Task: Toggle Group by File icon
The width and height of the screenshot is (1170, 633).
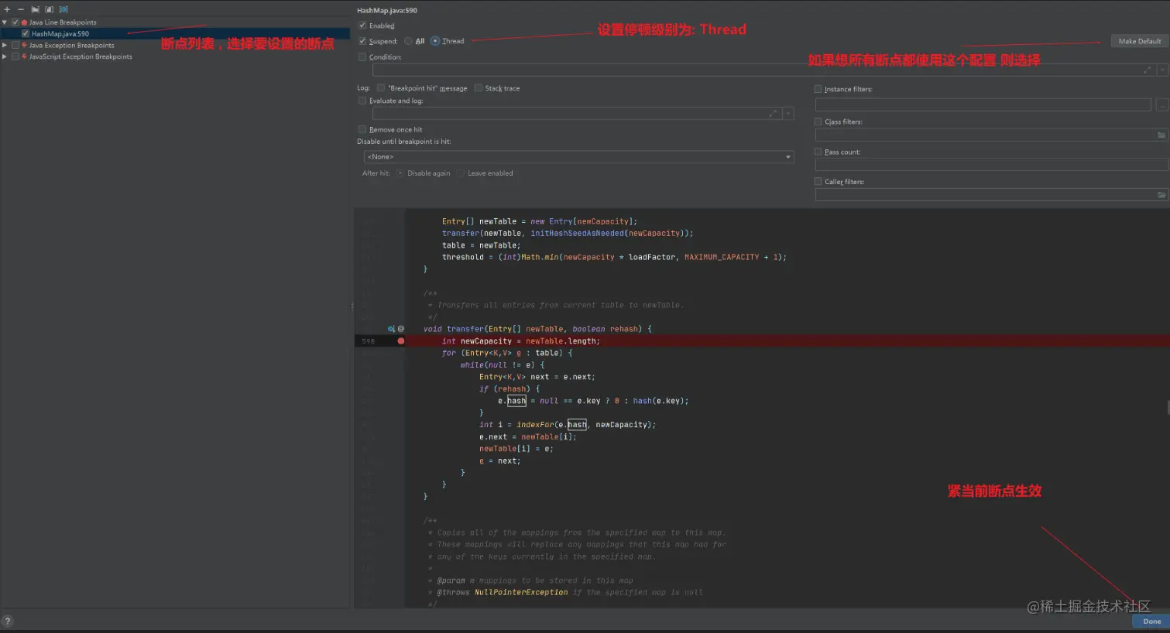Action: point(50,9)
